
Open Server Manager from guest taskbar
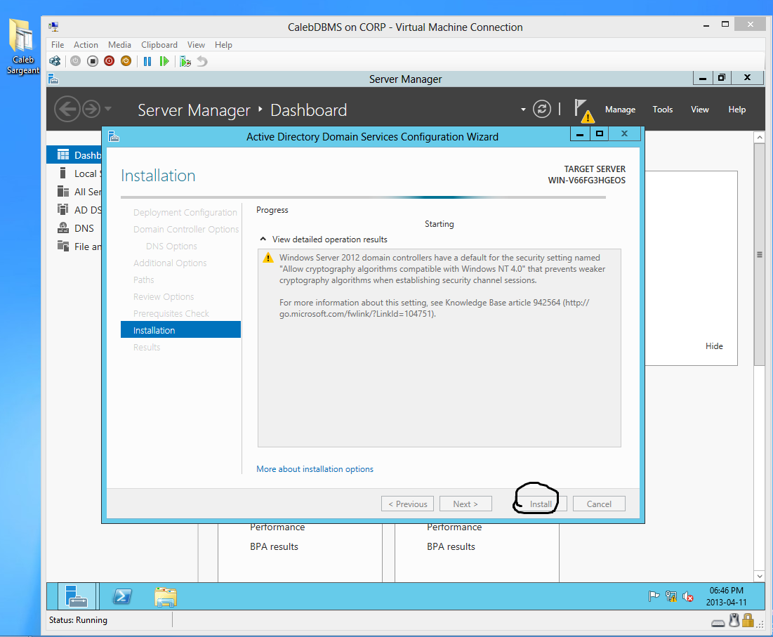[77, 596]
